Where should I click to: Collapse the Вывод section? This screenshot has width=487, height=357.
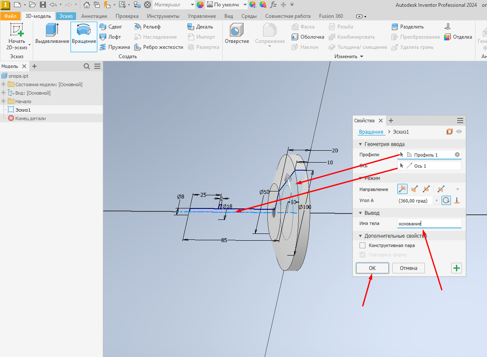pyautogui.click(x=360, y=213)
